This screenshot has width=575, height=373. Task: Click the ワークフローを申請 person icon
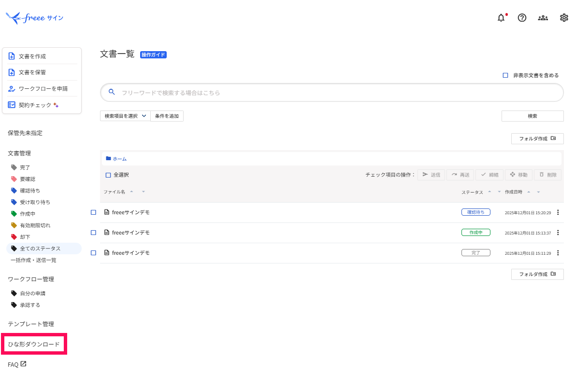pyautogui.click(x=12, y=89)
